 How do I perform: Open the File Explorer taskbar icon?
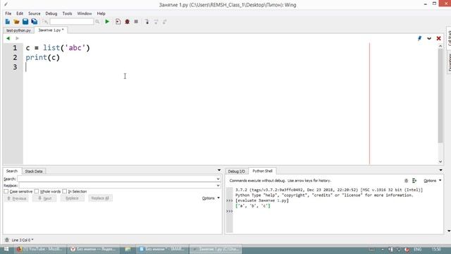pyautogui.click(x=128, y=249)
